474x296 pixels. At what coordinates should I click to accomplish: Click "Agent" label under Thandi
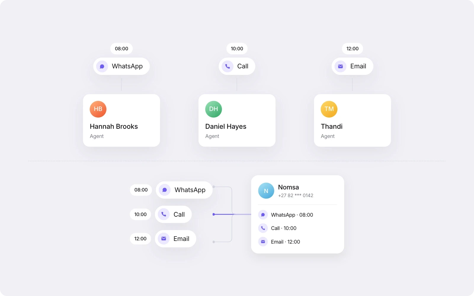click(x=328, y=136)
